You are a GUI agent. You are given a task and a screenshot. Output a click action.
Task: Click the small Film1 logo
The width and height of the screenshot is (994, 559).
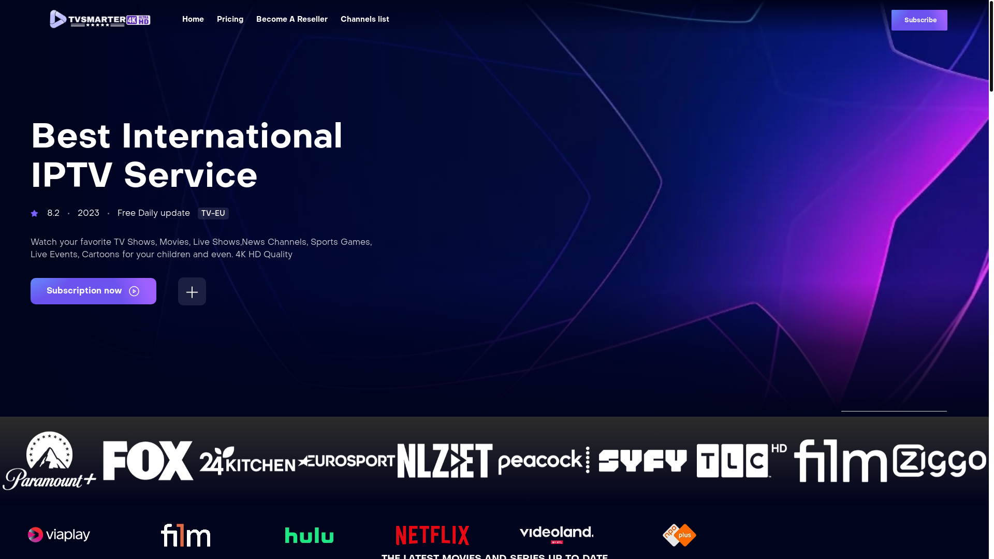(x=186, y=535)
